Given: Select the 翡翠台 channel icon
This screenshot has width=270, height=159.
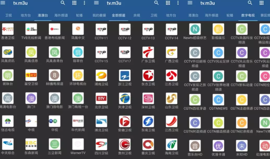Looking at the screenshot, I should (x=78, y=52).
